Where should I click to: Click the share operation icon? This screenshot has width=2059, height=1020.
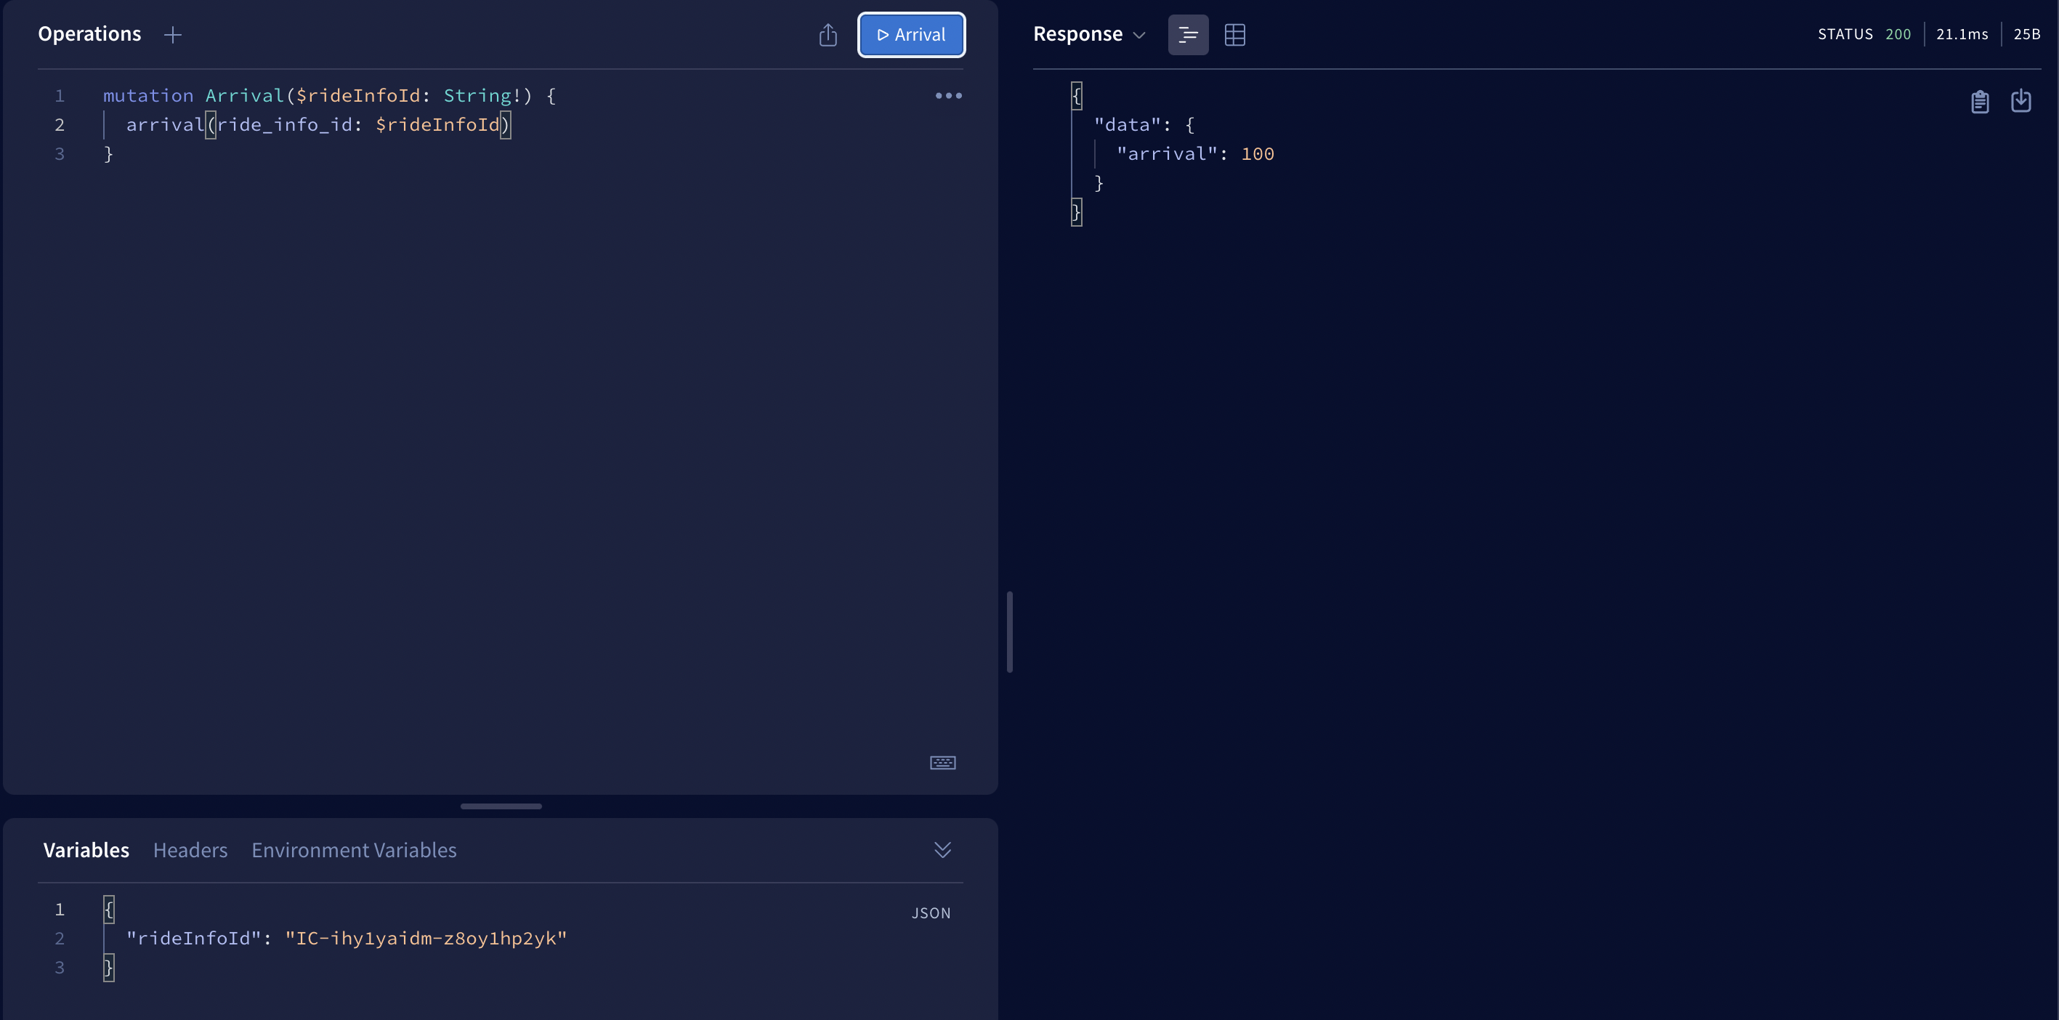pos(828,34)
